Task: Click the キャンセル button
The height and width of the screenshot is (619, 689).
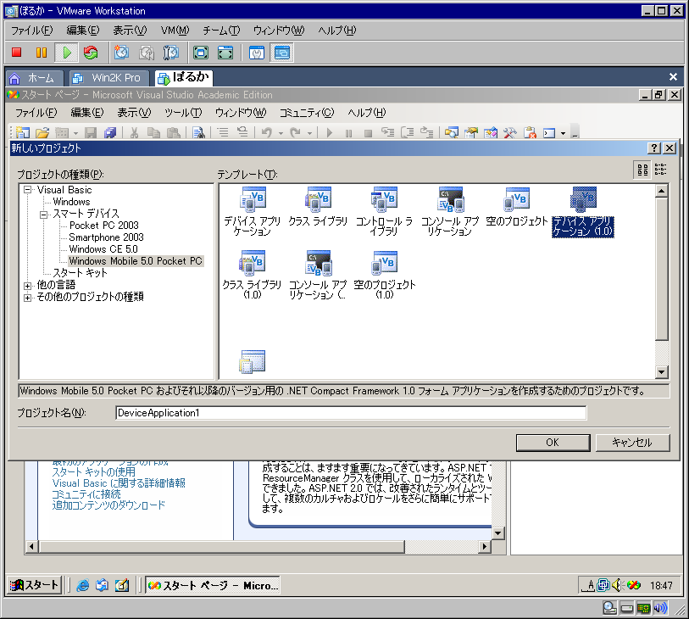Action: pyautogui.click(x=631, y=443)
